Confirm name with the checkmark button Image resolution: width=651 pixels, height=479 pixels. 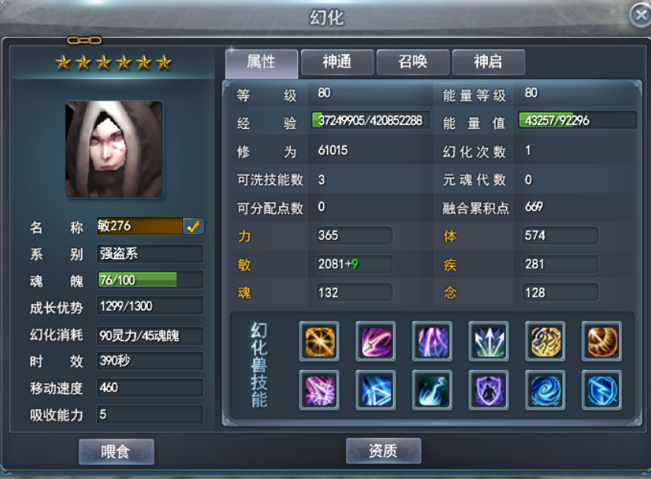[x=193, y=226]
